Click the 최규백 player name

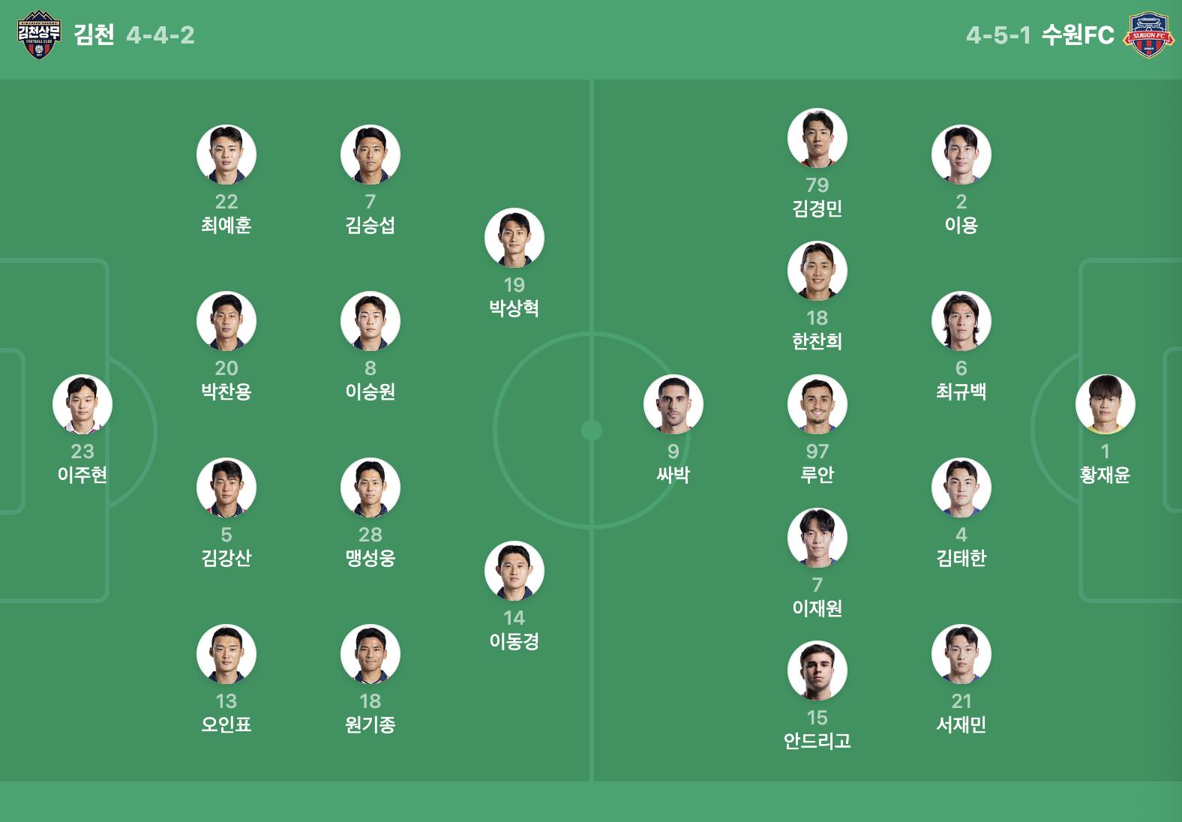coord(961,391)
